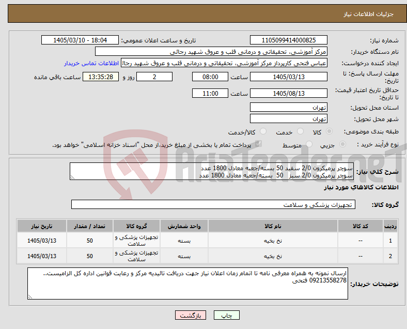407x329 pixels.
Task: Click the شرح کلی نیاز description textarea
Action: coord(212,172)
